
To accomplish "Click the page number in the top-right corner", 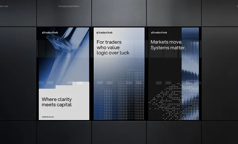I will (x=237, y=6).
